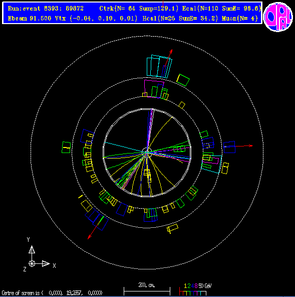Click the blue block by right red arrow

229,147
